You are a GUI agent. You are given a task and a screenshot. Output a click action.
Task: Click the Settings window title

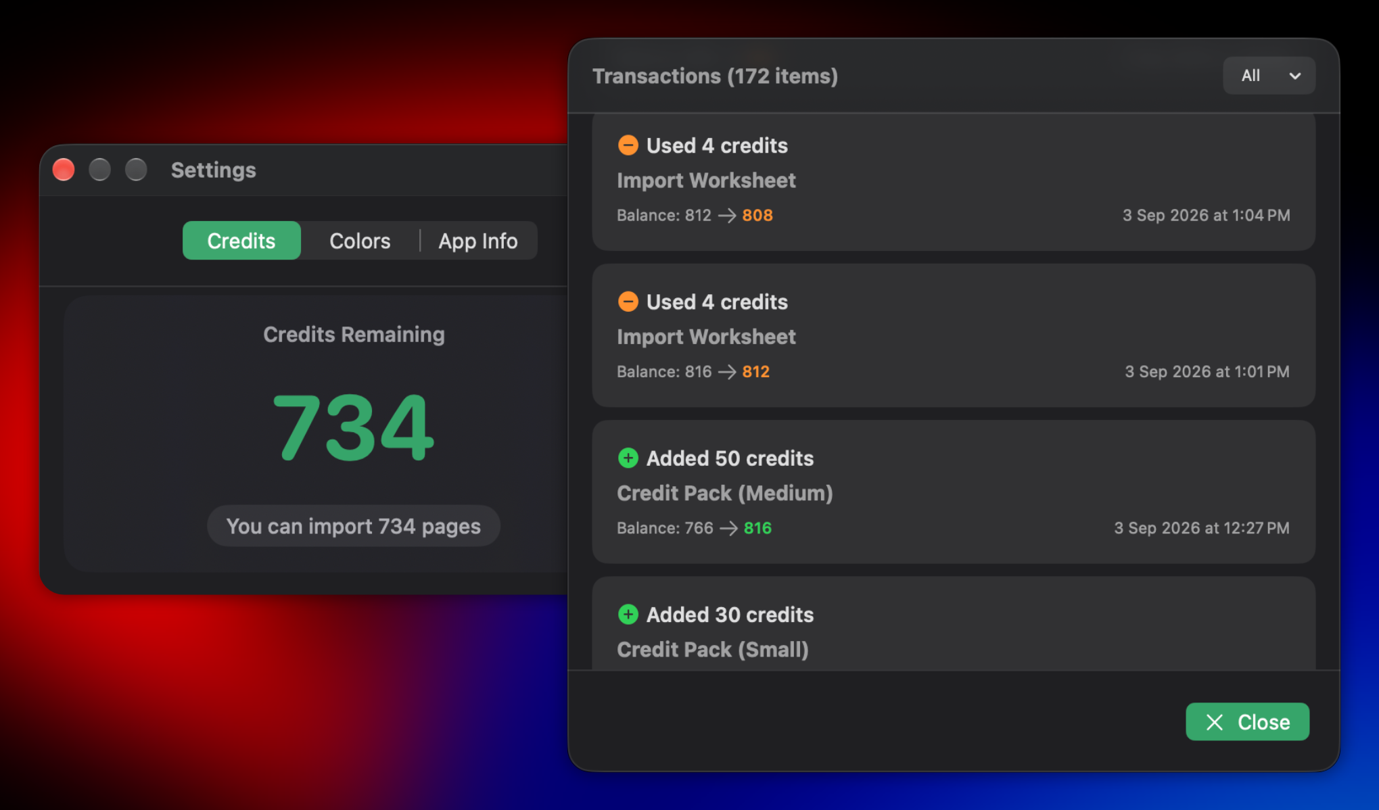pyautogui.click(x=214, y=170)
